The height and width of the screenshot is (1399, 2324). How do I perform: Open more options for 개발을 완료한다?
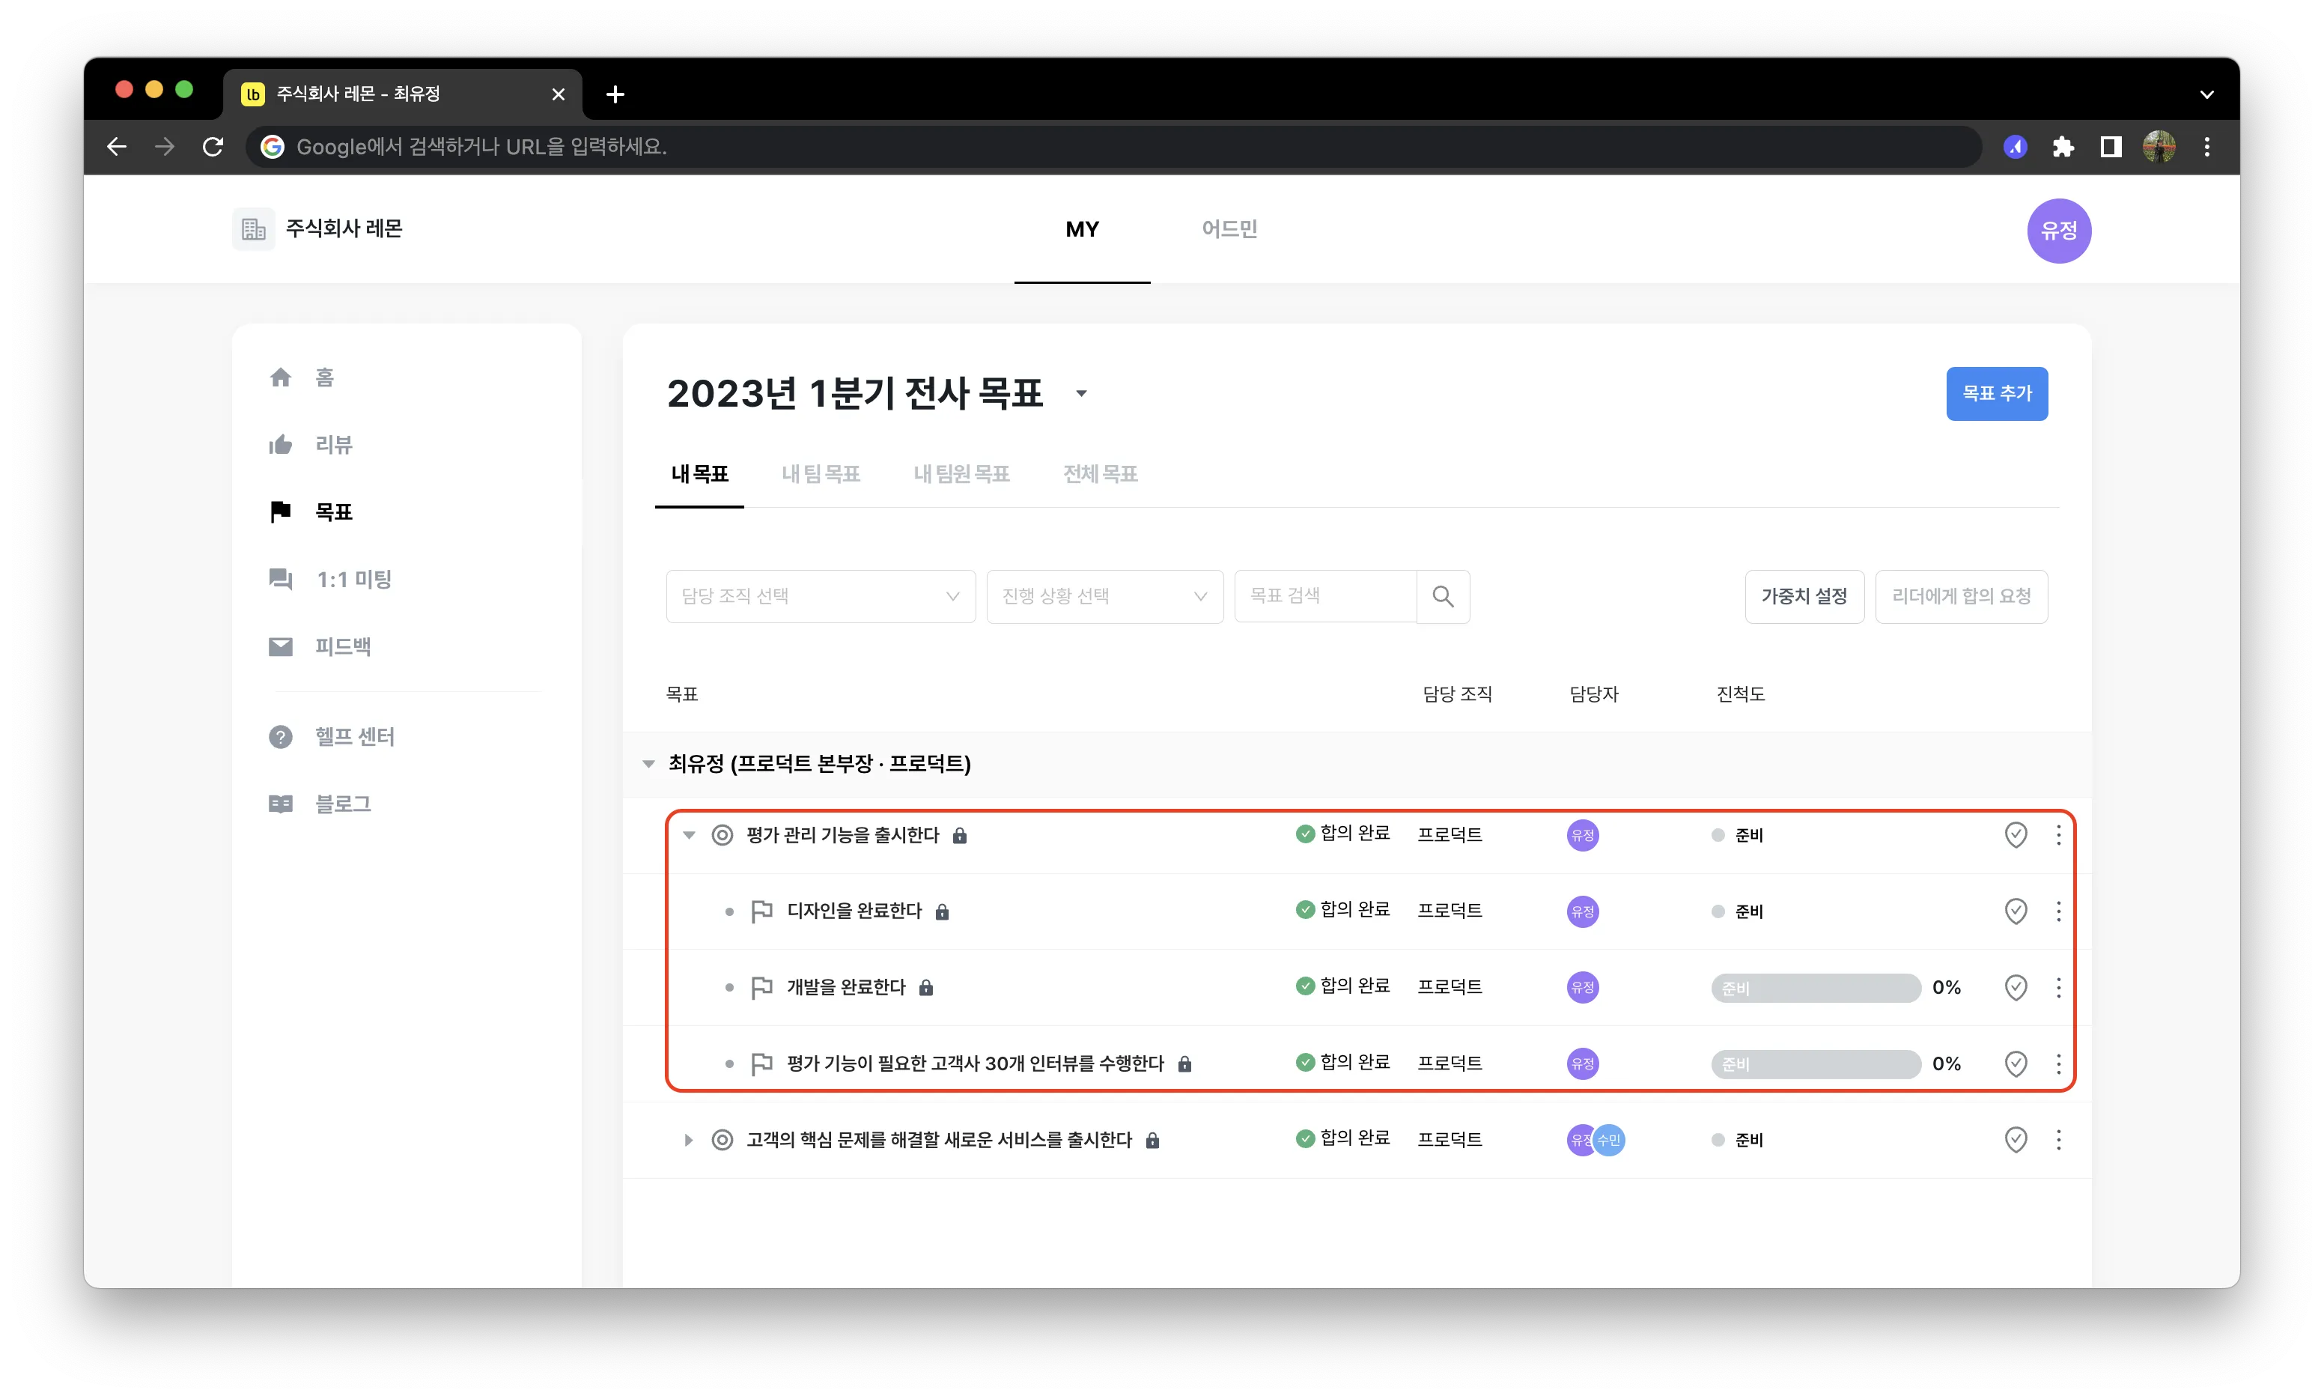tap(2058, 987)
